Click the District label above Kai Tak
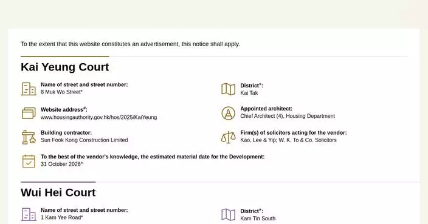428x224 pixels. tap(252, 86)
